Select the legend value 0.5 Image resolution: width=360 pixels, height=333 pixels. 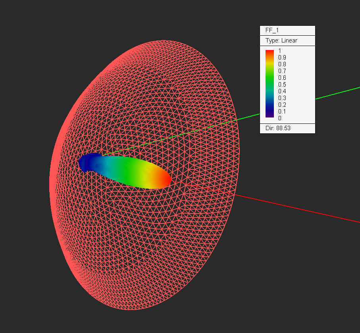[x=282, y=85]
